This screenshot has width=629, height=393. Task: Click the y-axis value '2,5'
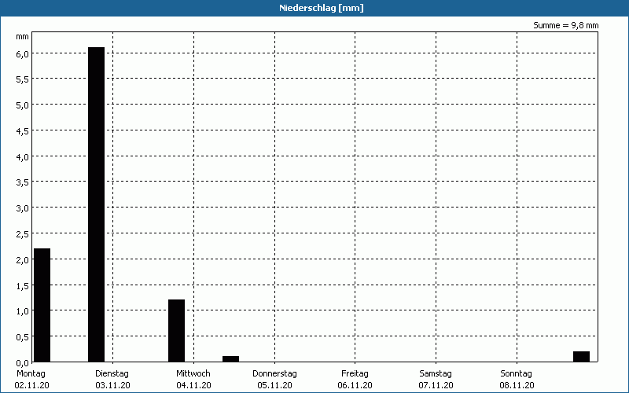23,234
